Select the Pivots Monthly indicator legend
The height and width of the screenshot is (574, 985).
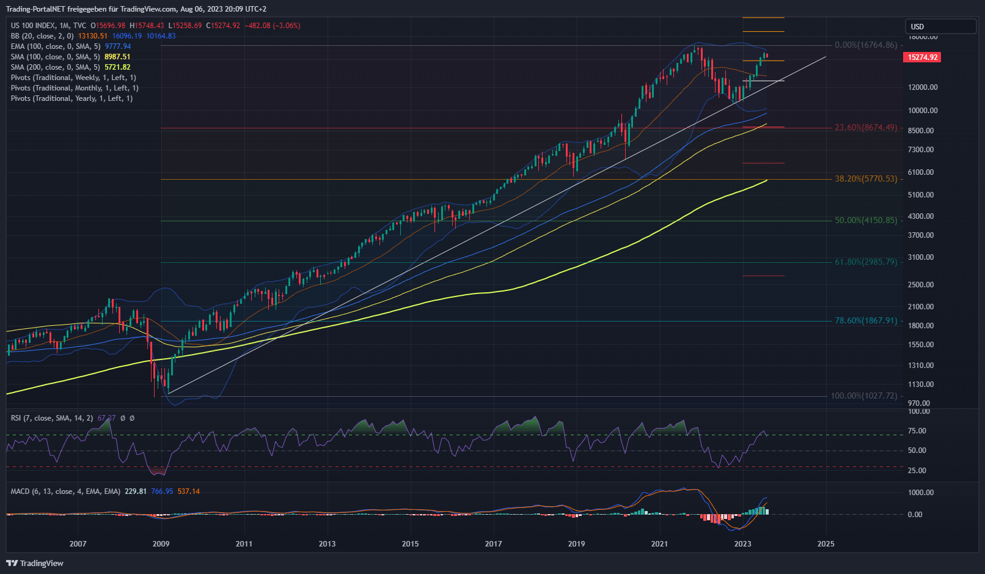[x=75, y=88]
